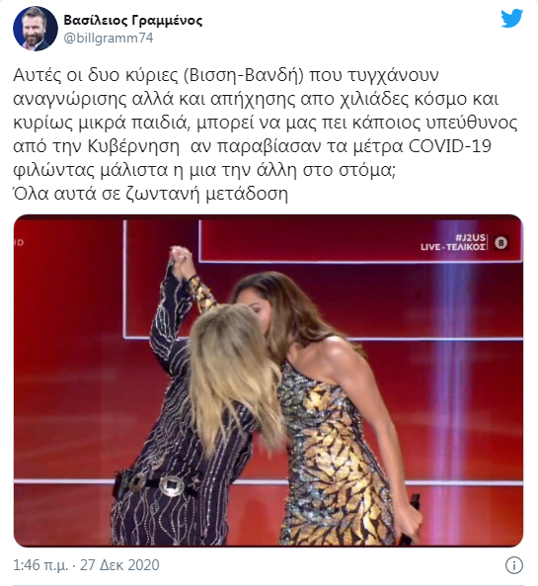The image size is (538, 586).
Task: Open the tweet info icon
Action: point(514,565)
